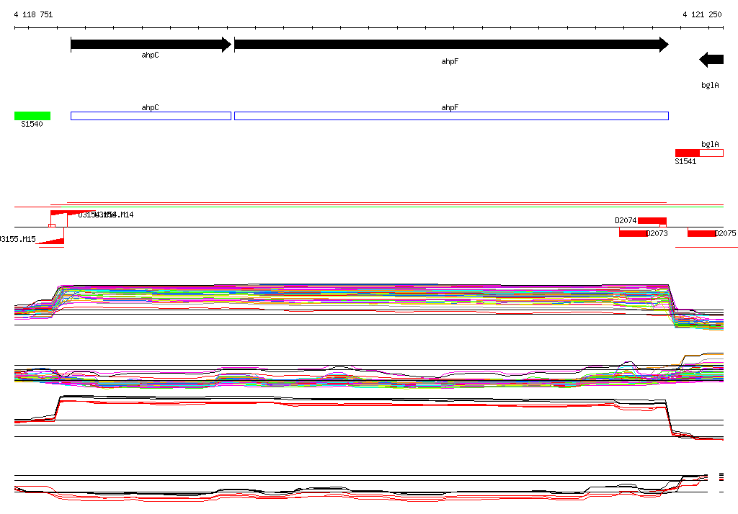Click the solid red S1541 segment box

[688, 153]
